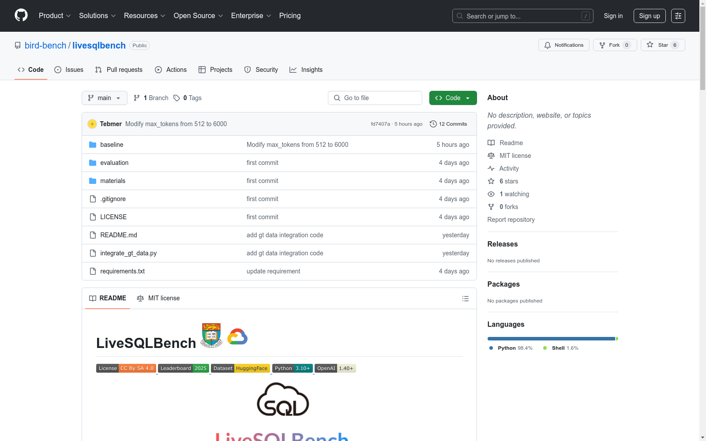Open the integrate_gt_data.py file
This screenshot has height=441, width=706.
128,253
